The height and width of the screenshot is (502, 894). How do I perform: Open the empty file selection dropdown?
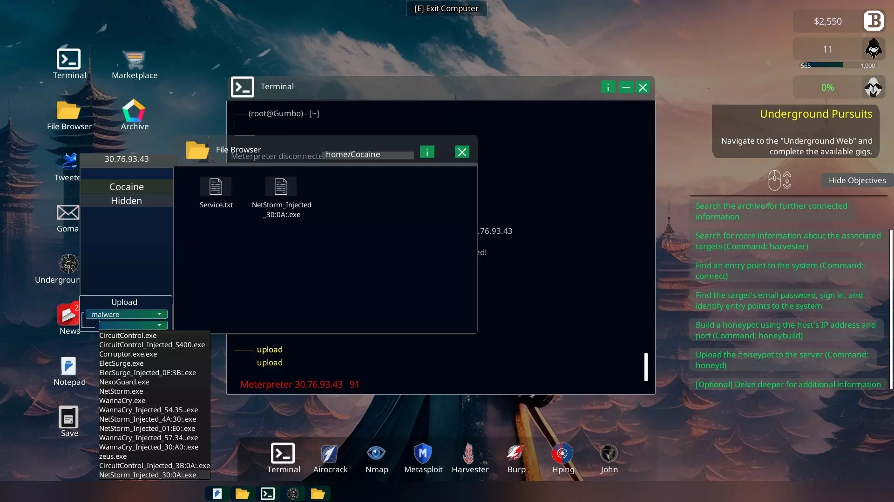pos(133,325)
